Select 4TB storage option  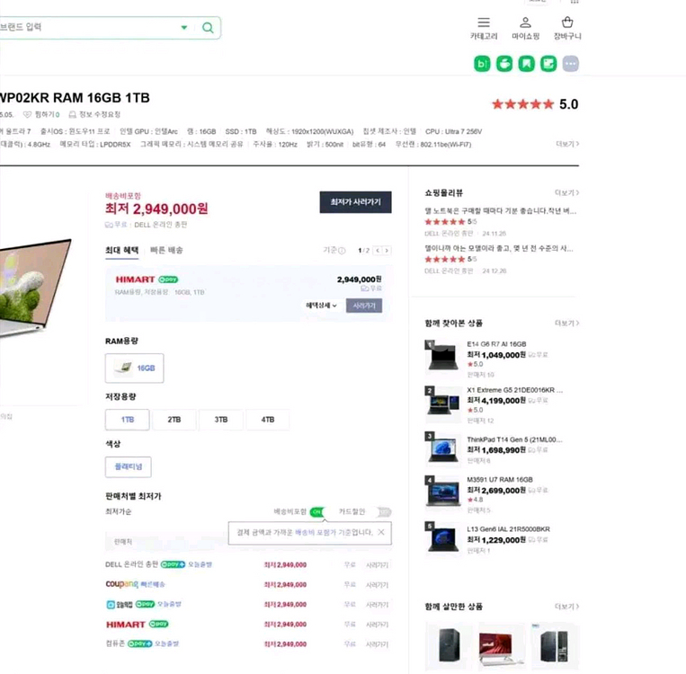(268, 420)
